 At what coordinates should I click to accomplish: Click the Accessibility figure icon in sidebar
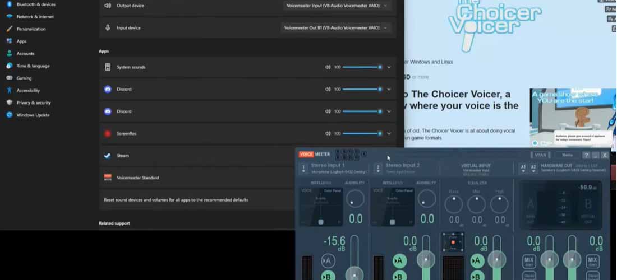click(x=10, y=90)
